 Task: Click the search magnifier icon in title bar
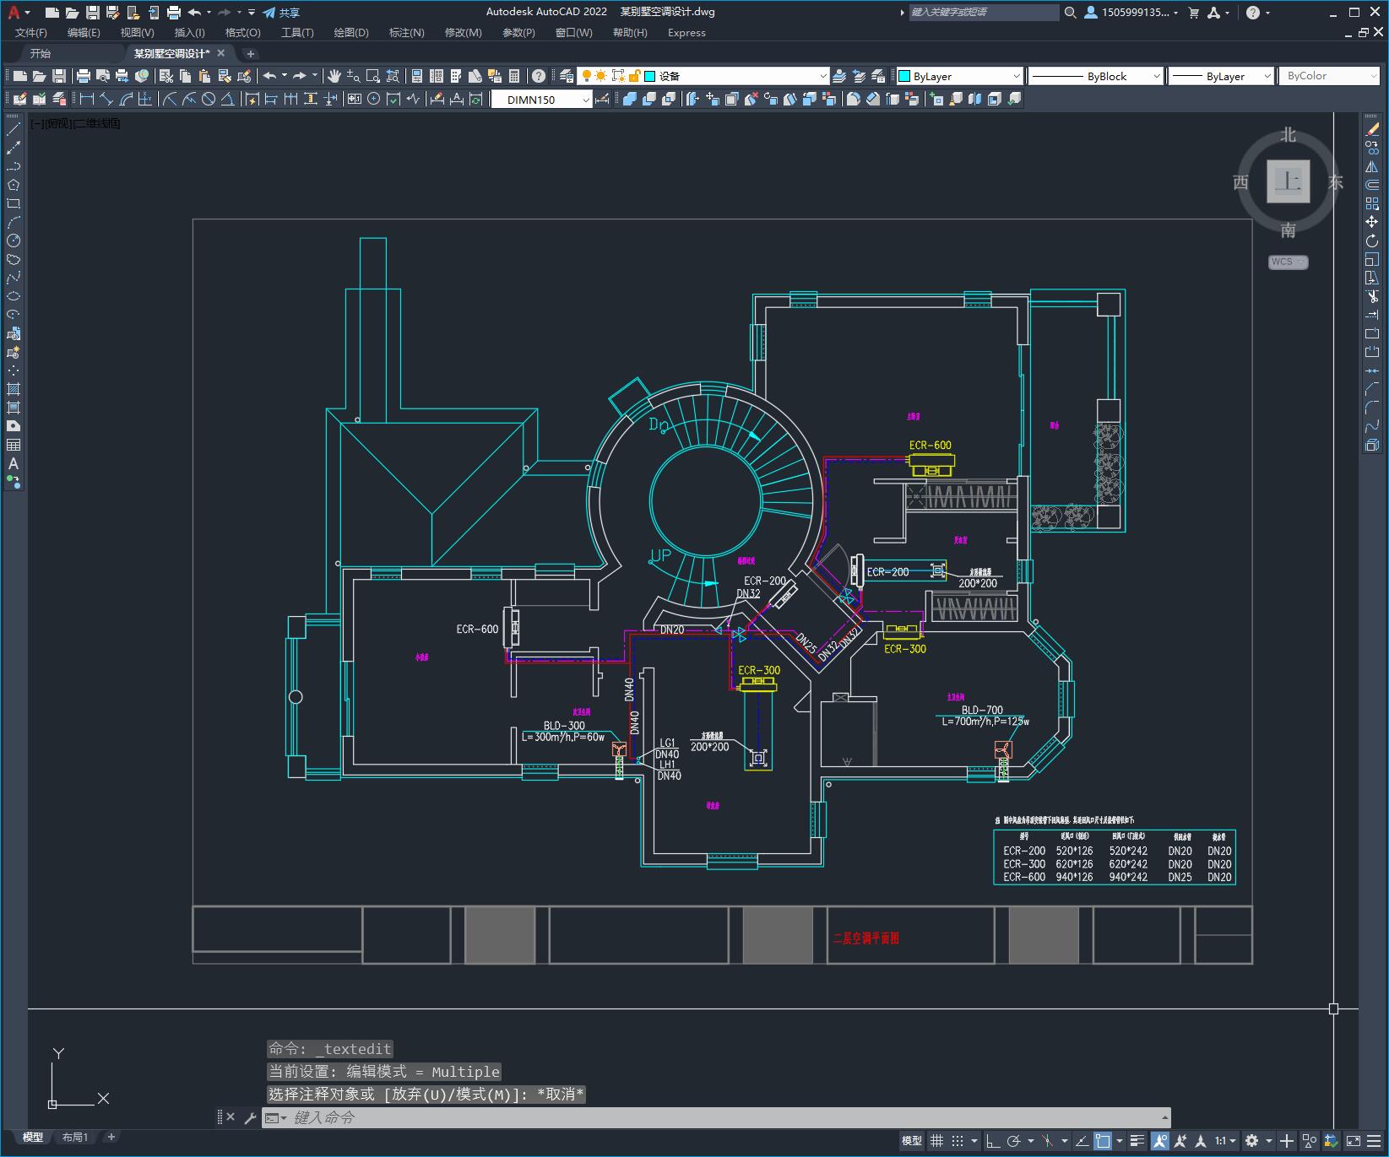point(1071,13)
